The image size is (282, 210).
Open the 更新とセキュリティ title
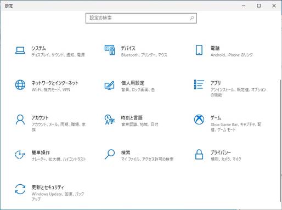click(48, 187)
